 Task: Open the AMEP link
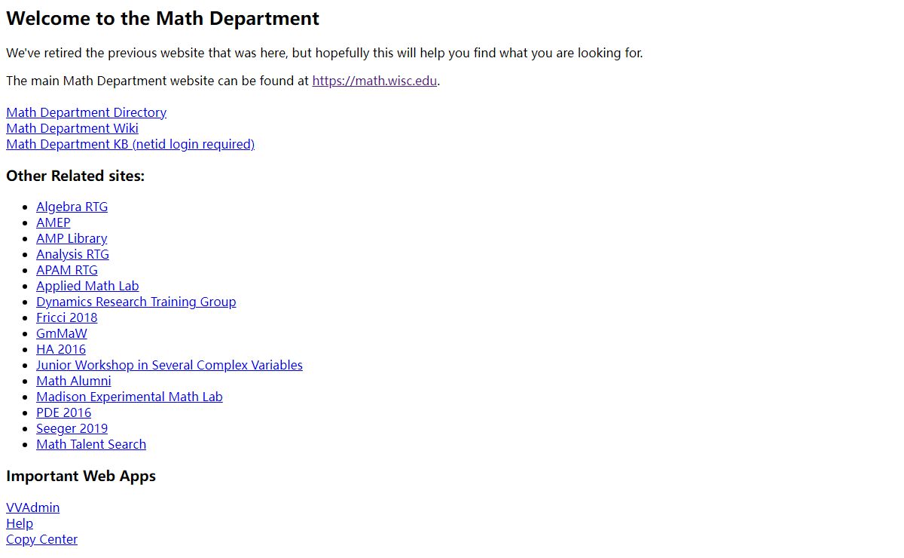click(53, 222)
